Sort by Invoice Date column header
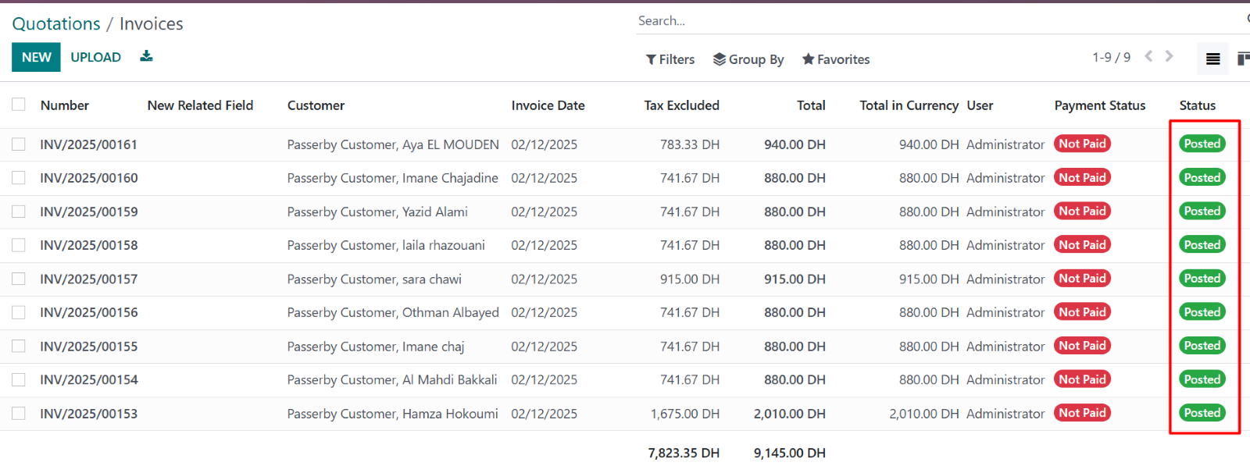The image size is (1250, 473). tap(548, 105)
